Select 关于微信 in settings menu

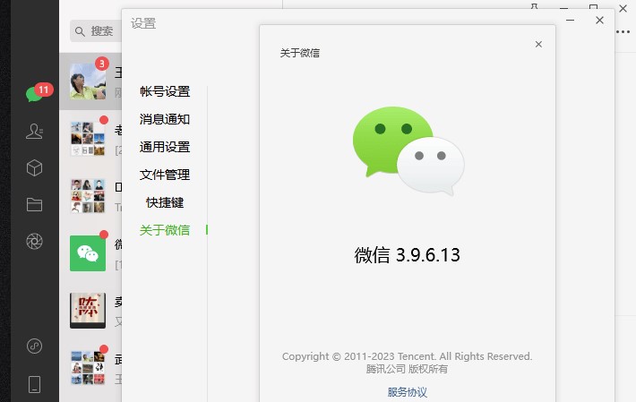click(165, 230)
